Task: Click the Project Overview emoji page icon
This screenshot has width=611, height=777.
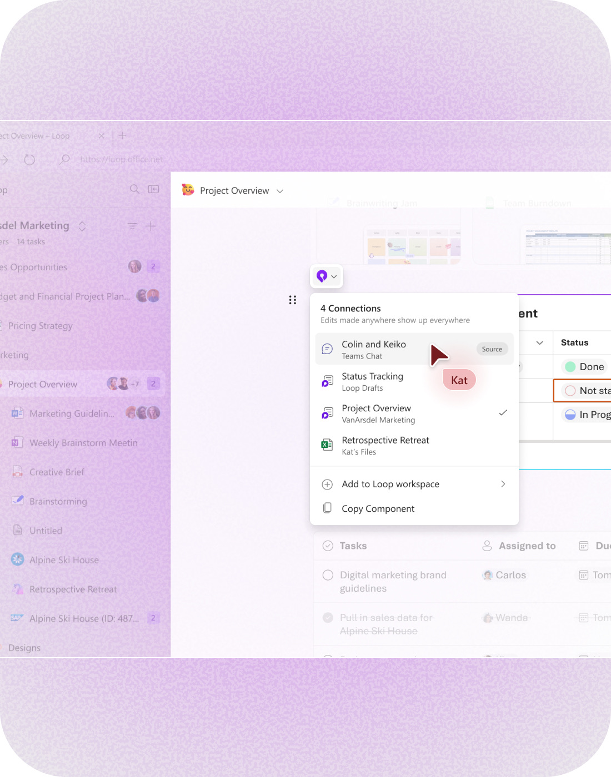Action: [x=188, y=190]
